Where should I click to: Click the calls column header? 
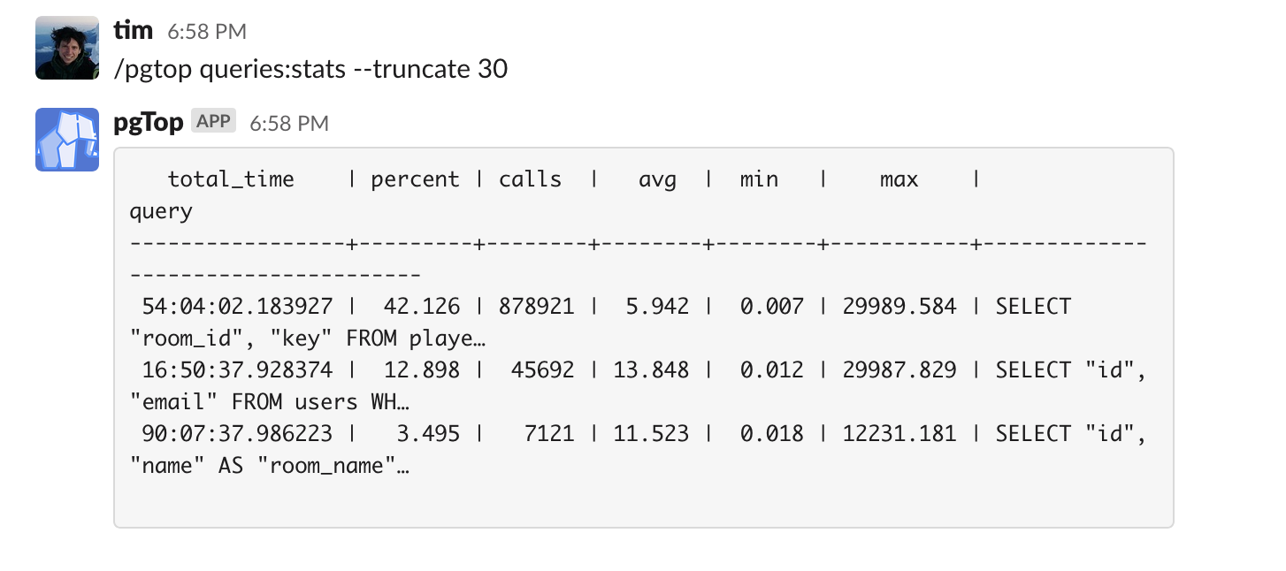point(530,179)
